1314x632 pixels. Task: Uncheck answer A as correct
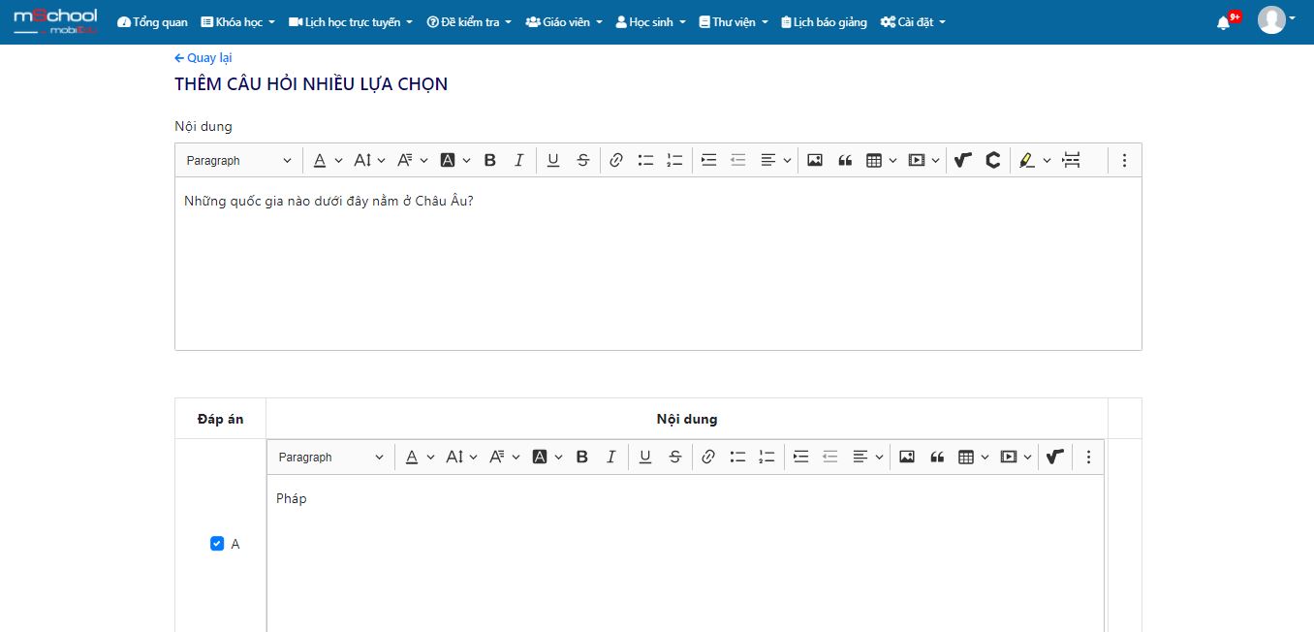click(217, 544)
